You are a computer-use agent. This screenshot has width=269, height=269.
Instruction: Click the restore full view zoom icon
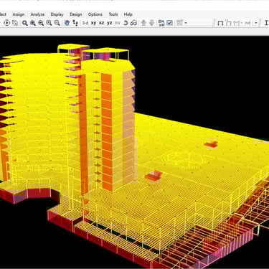[x=33, y=23]
